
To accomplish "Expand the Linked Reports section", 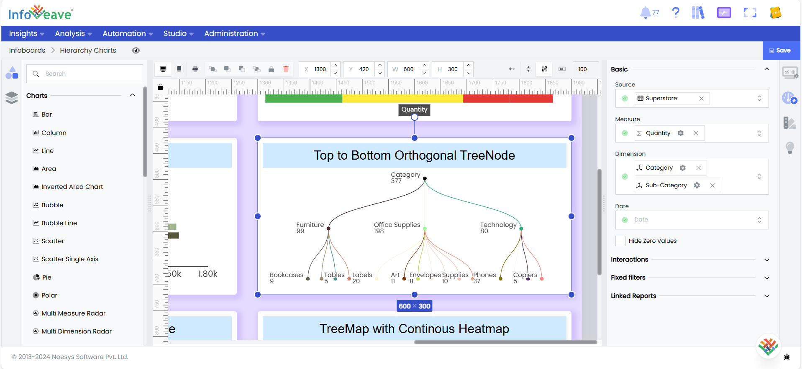I will click(767, 296).
